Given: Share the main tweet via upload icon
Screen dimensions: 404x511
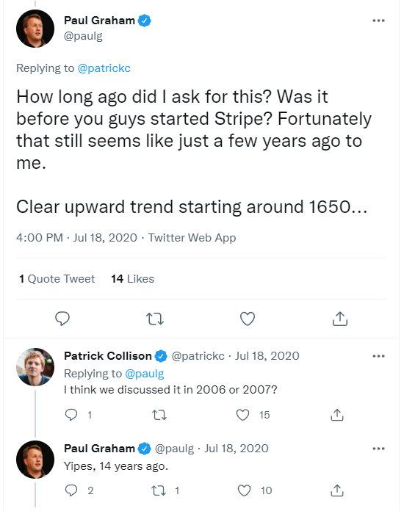Looking at the screenshot, I should [x=340, y=319].
